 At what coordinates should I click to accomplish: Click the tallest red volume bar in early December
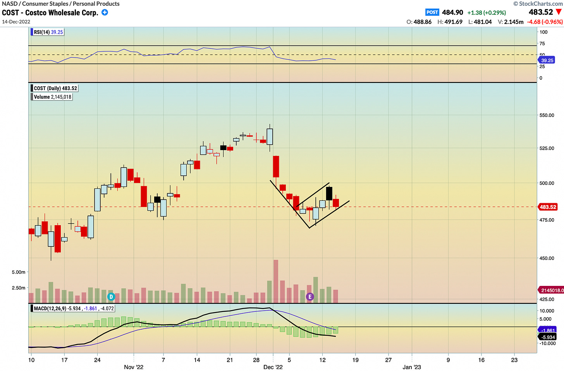click(x=276, y=281)
